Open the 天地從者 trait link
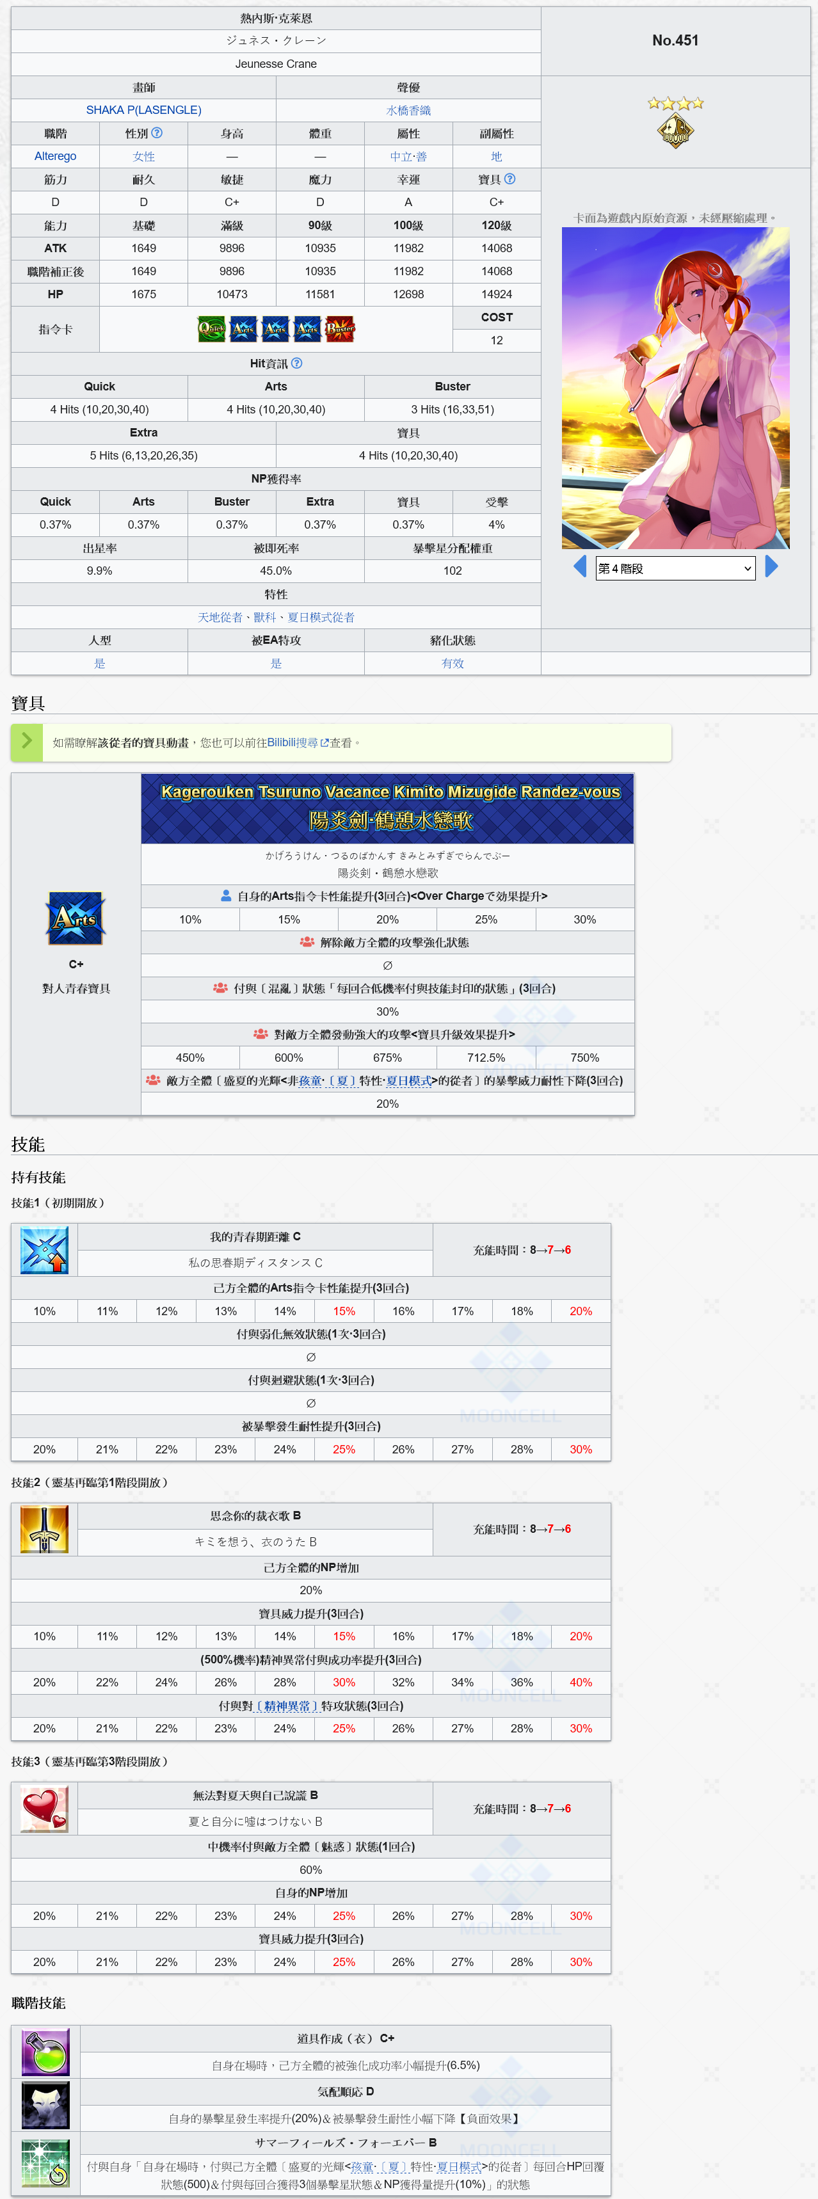Viewport: 818px width, 2199px height. tap(220, 617)
